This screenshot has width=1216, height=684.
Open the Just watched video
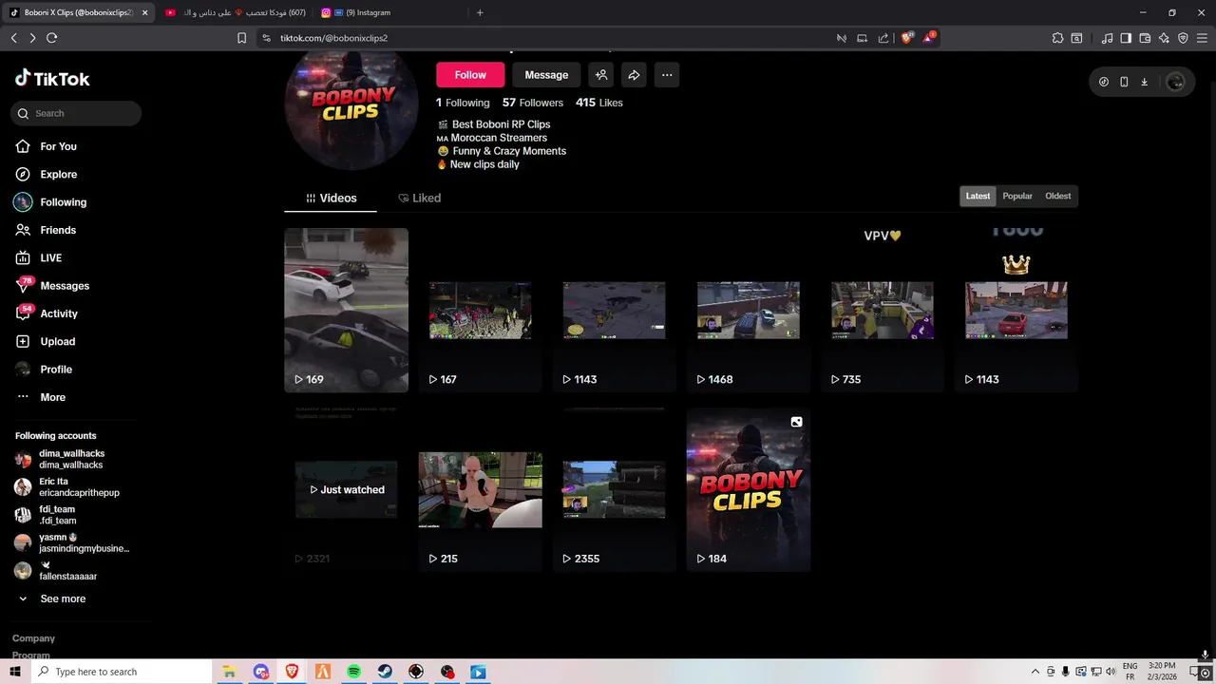[346, 489]
